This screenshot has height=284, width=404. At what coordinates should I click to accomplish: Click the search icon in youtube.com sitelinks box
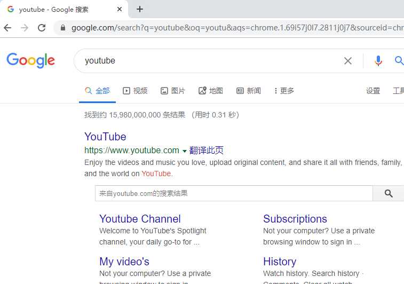pyautogui.click(x=389, y=193)
